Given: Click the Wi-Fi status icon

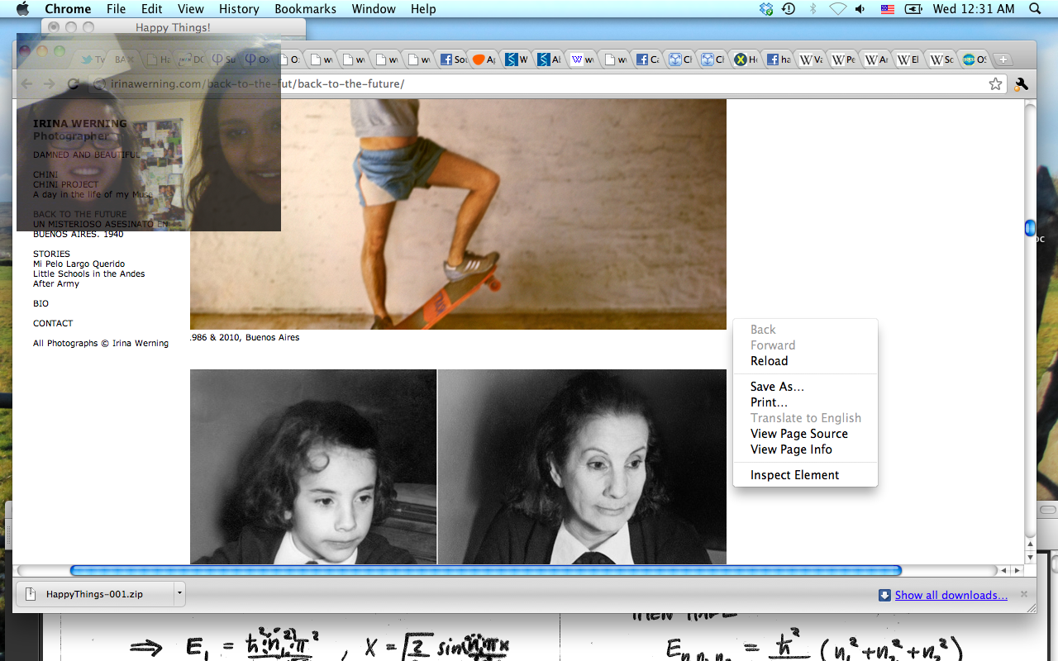Looking at the screenshot, I should pos(837,9).
